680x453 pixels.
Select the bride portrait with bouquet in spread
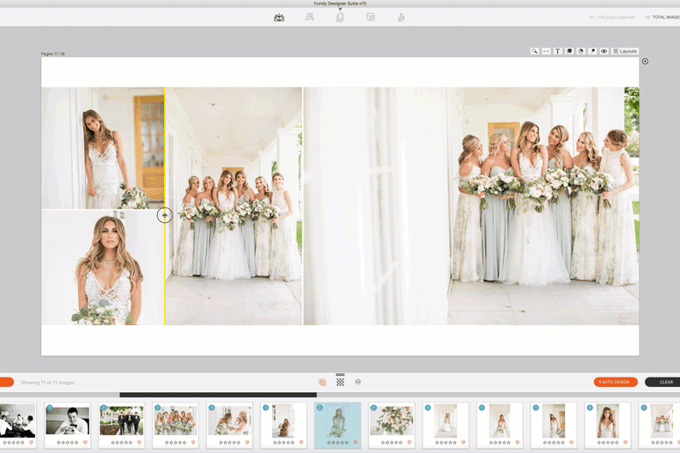pos(103,268)
